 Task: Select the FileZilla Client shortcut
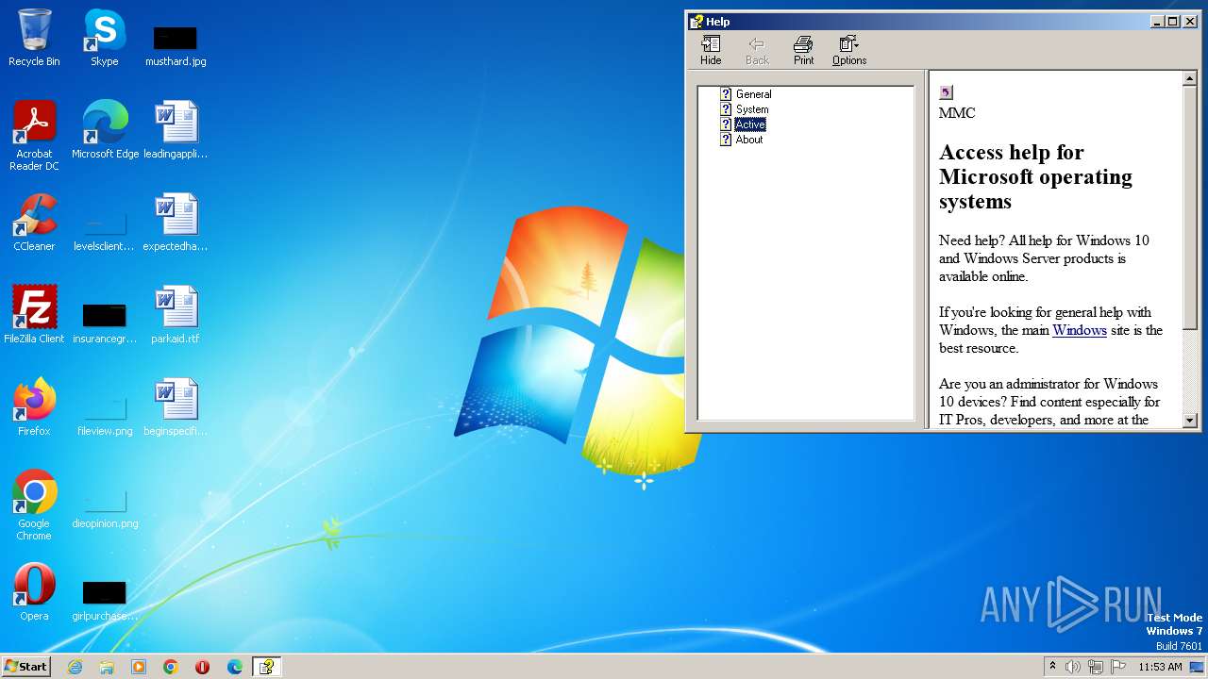(x=34, y=315)
